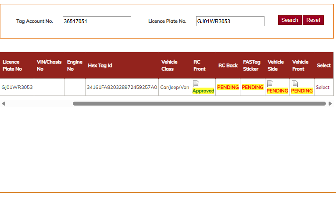Click the PENDING status under Vehicle Front

click(x=302, y=91)
